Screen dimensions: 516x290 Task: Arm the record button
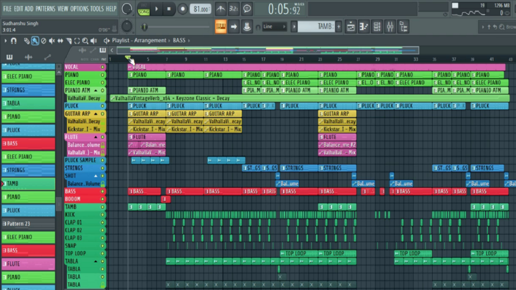[183, 9]
